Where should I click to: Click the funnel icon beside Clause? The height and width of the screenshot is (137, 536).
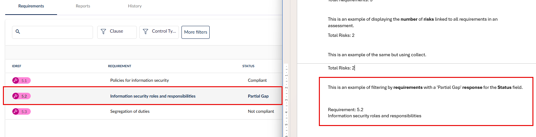103,31
